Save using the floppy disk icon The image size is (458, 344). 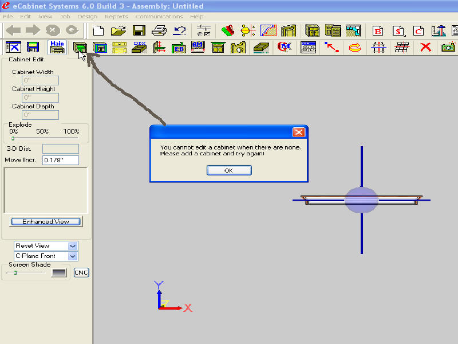click(x=139, y=30)
